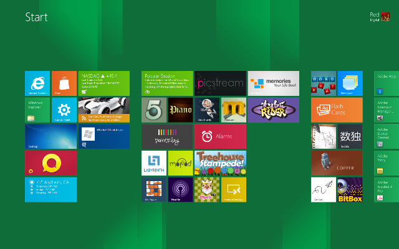The height and width of the screenshot is (249, 399).
Task: Open Control Panel gear tile
Action: point(64,110)
